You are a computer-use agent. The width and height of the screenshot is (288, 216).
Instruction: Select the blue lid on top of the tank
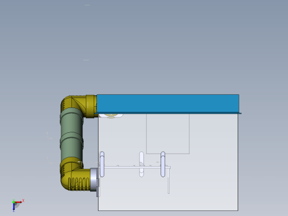(x=168, y=104)
